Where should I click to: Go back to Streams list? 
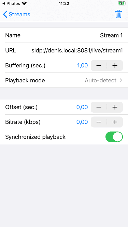click(16, 14)
